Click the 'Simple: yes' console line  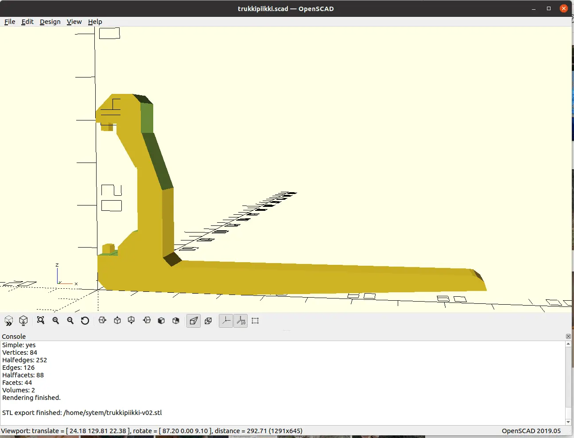tap(19, 345)
